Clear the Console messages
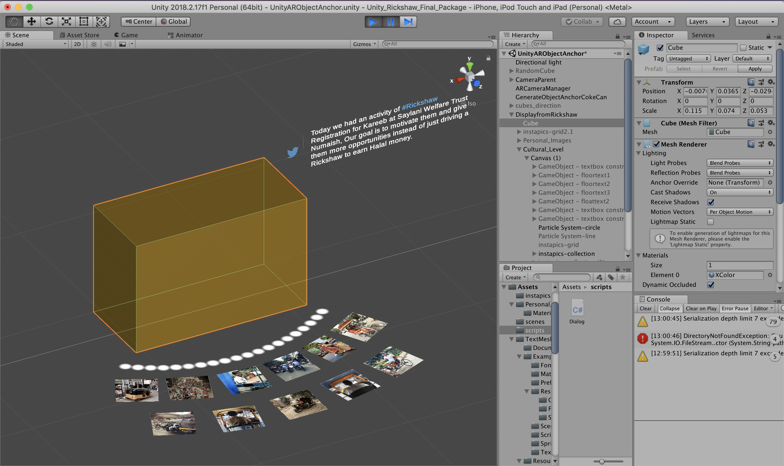784x466 pixels. coord(646,309)
